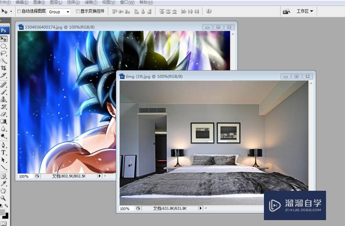Screen dimensions: 345x226
Task: Open the 视图(V) menu
Action: point(108,2)
